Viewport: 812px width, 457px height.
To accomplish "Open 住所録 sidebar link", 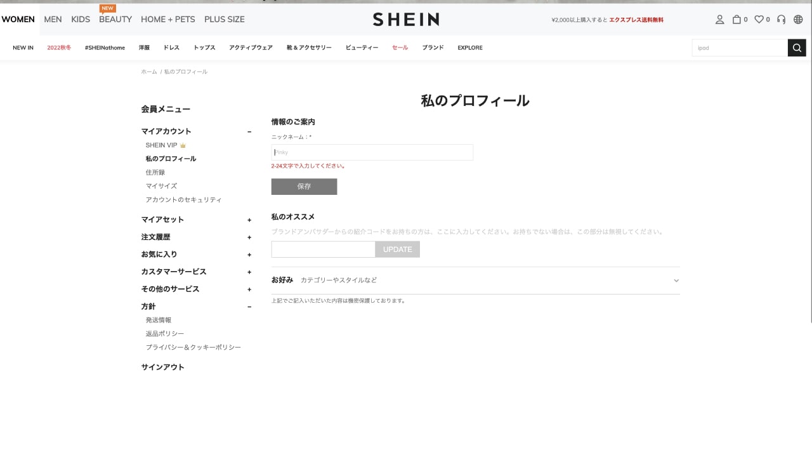I will (x=155, y=173).
